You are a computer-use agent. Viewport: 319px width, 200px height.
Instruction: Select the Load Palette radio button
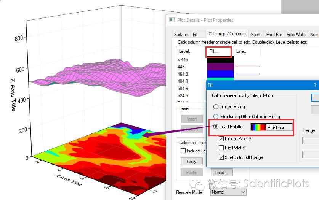(216, 127)
